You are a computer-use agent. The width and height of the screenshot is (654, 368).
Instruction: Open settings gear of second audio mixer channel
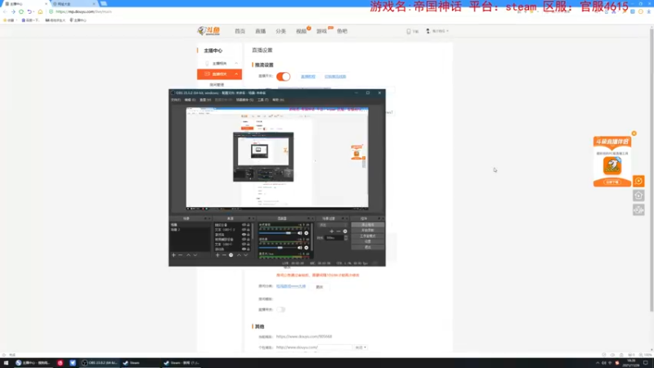(307, 248)
